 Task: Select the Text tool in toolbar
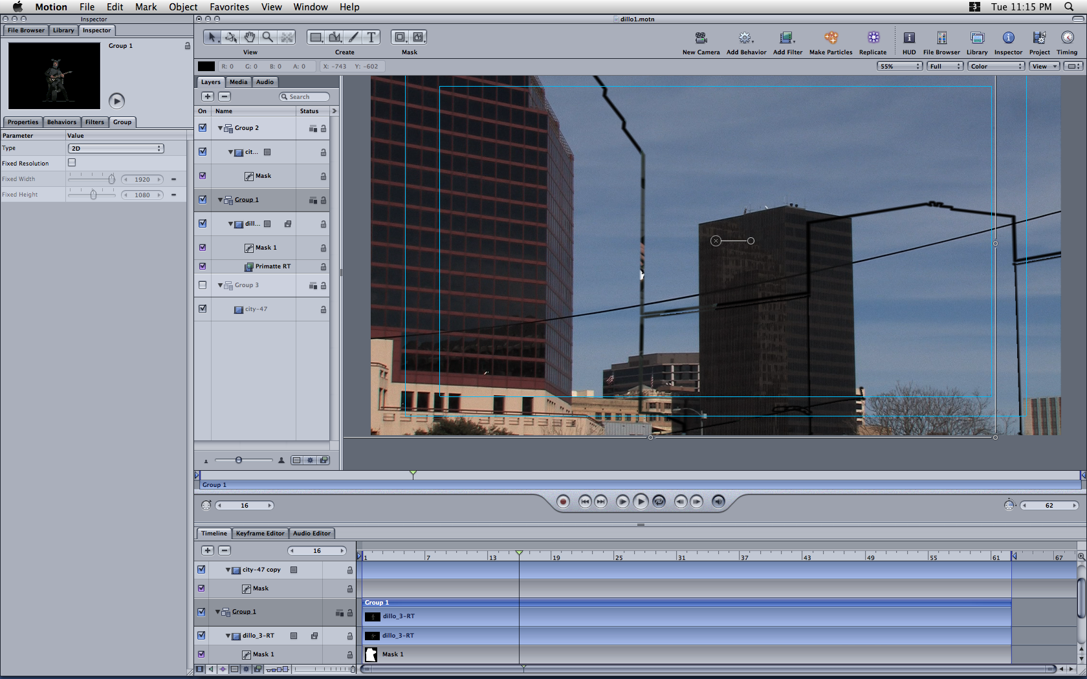tap(371, 38)
